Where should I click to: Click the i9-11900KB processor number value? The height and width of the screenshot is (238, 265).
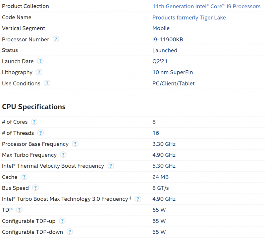click(168, 39)
